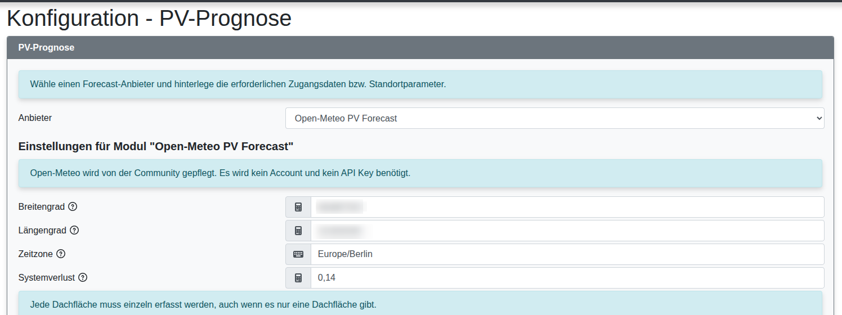The width and height of the screenshot is (842, 315).
Task: Click calculator icon beside Systemverlust field
Action: coord(298,278)
